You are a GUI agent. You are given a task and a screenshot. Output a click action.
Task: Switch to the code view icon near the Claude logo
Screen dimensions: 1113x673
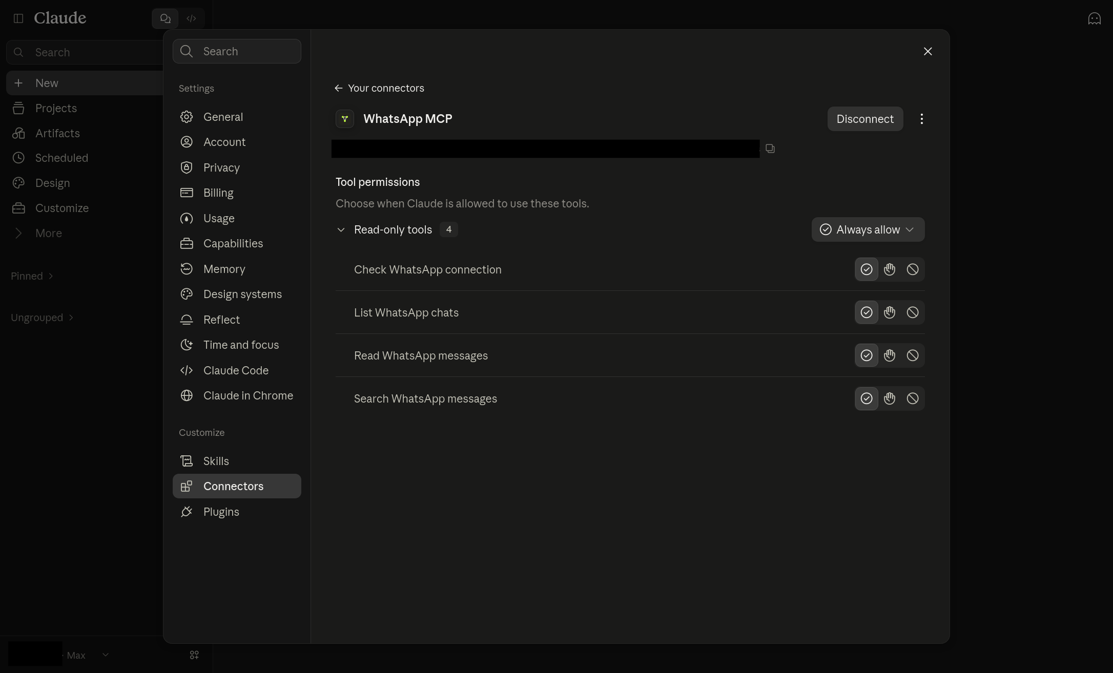(x=191, y=18)
